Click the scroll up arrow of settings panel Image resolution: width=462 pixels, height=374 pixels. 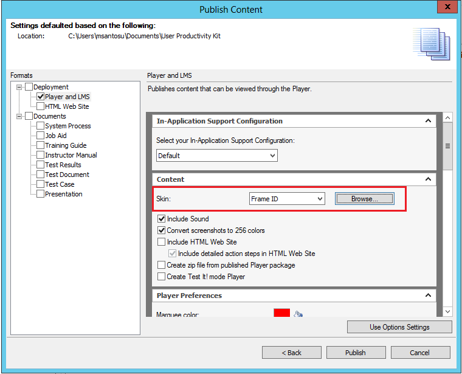pos(447,117)
